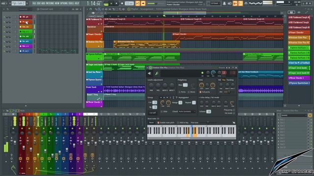314x176 pixels.
Task: Open the OPTIONS menu
Action: tap(64, 3)
